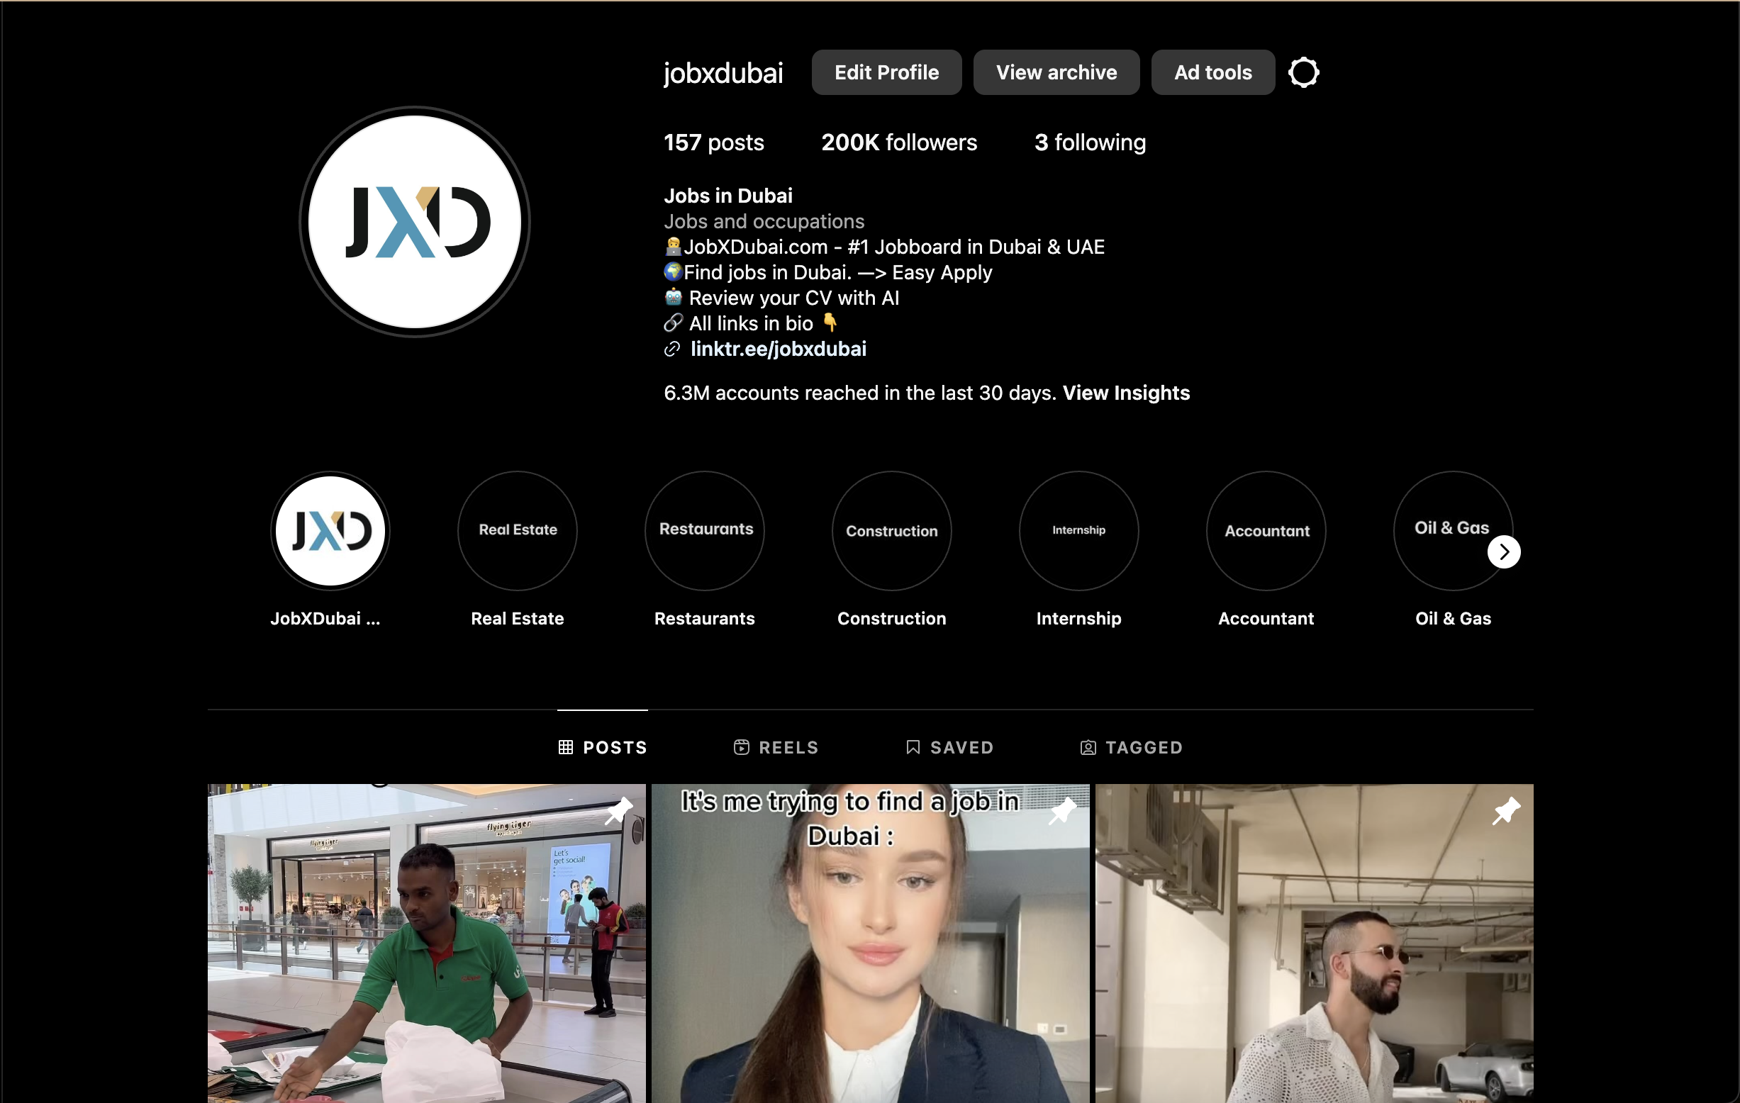Open the Internship highlight circle
1740x1103 pixels.
tap(1078, 531)
